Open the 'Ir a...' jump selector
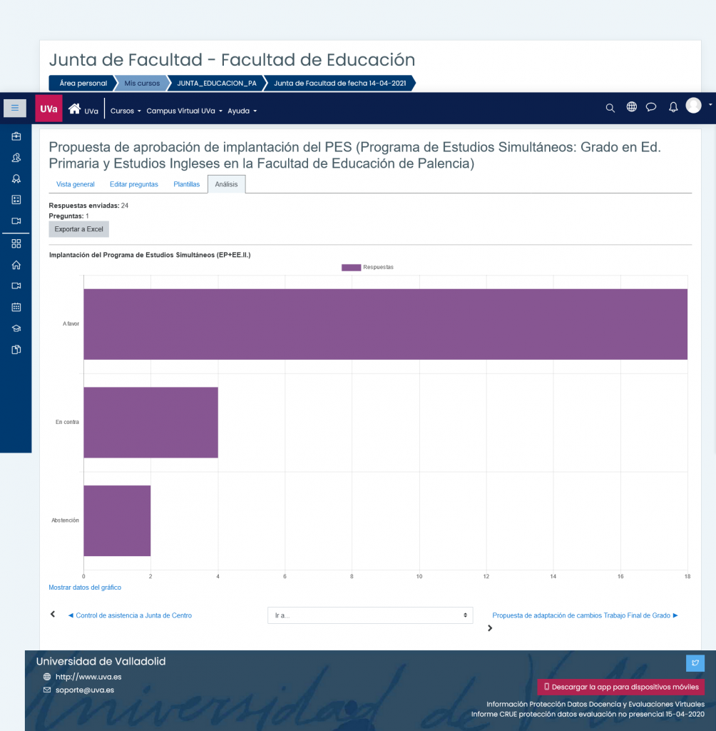 [370, 615]
